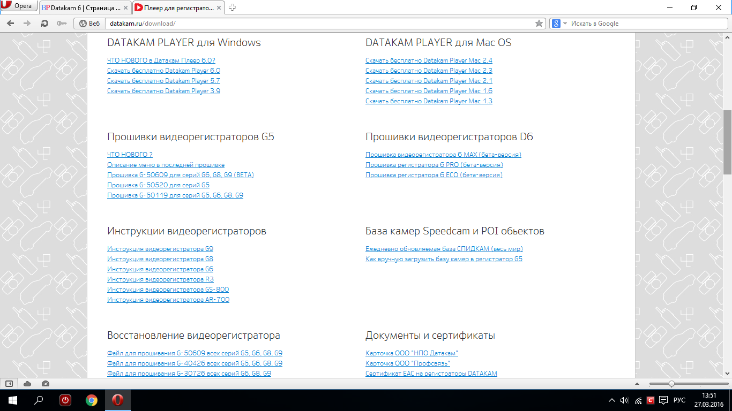
Task: Open Инструкция видеорегистратора G9 link
Action: point(160,249)
